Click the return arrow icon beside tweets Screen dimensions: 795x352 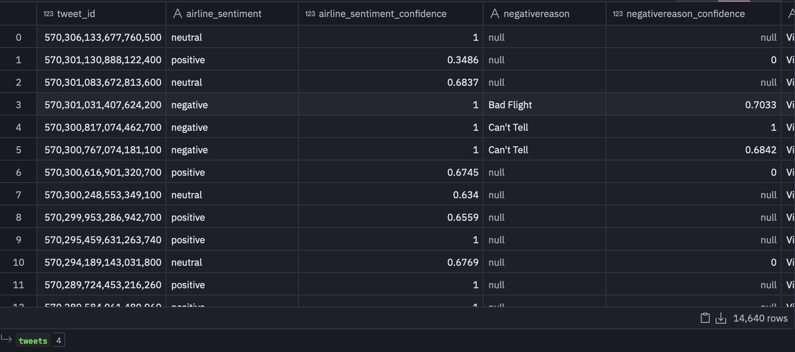pyautogui.click(x=6, y=339)
